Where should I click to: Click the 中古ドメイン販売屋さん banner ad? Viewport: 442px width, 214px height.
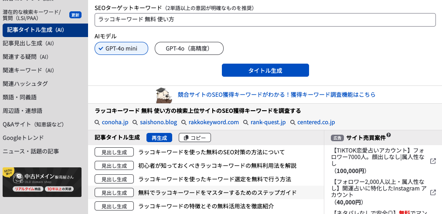pos(42,182)
